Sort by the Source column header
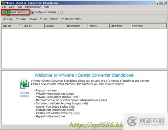The height and width of the screenshot is (130, 168). coord(55,26)
